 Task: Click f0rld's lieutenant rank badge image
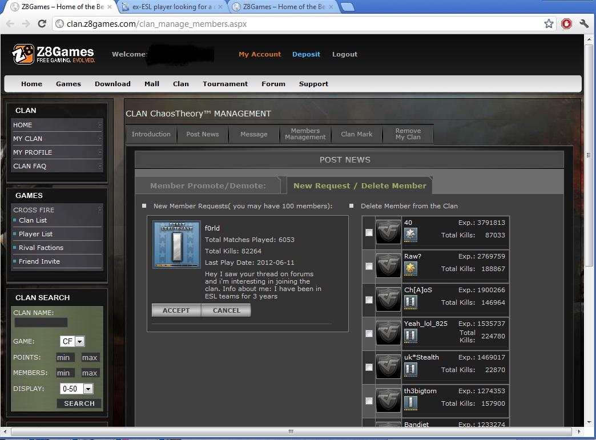[x=176, y=245]
